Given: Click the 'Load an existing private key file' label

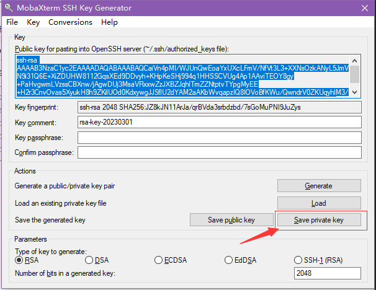Looking at the screenshot, I should [x=61, y=203].
